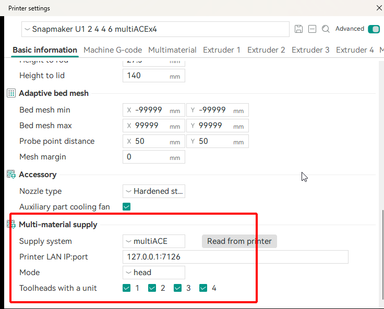Click the Multi-material supply heading
Viewport: 384px width, 309px height.
point(58,225)
